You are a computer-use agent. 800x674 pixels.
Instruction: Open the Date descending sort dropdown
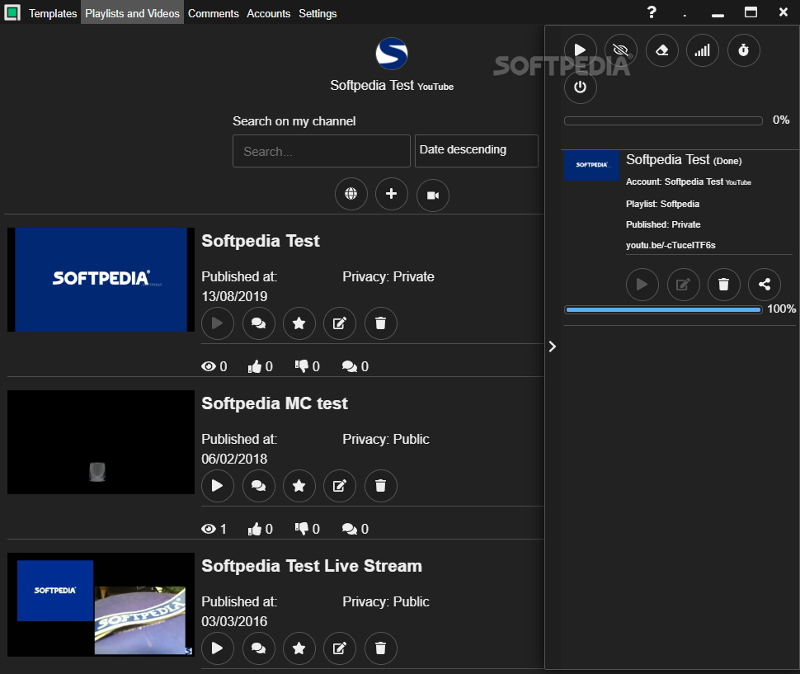point(477,150)
